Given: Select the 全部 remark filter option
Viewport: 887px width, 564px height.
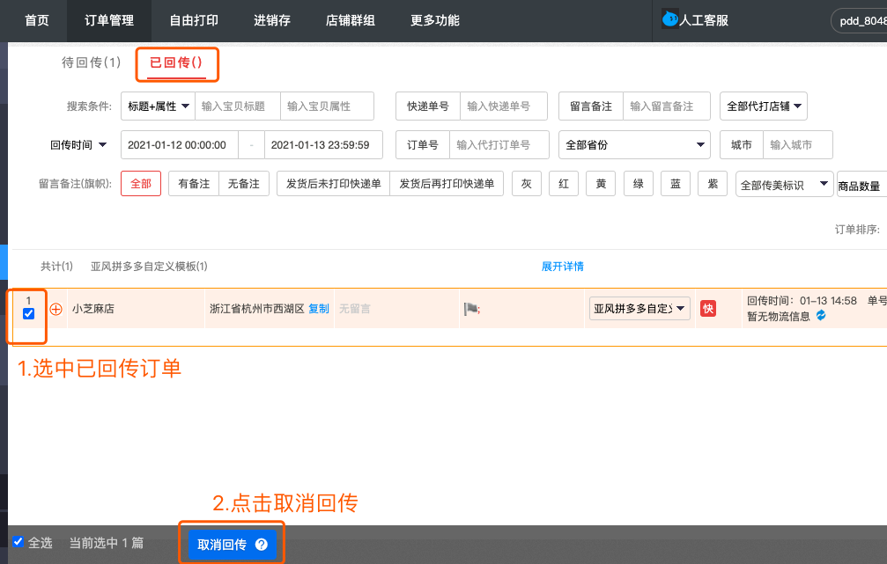Looking at the screenshot, I should pyautogui.click(x=141, y=184).
